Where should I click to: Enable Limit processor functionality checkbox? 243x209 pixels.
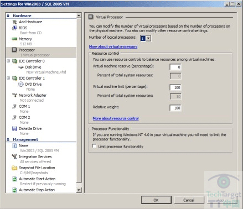pyautogui.click(x=94, y=147)
